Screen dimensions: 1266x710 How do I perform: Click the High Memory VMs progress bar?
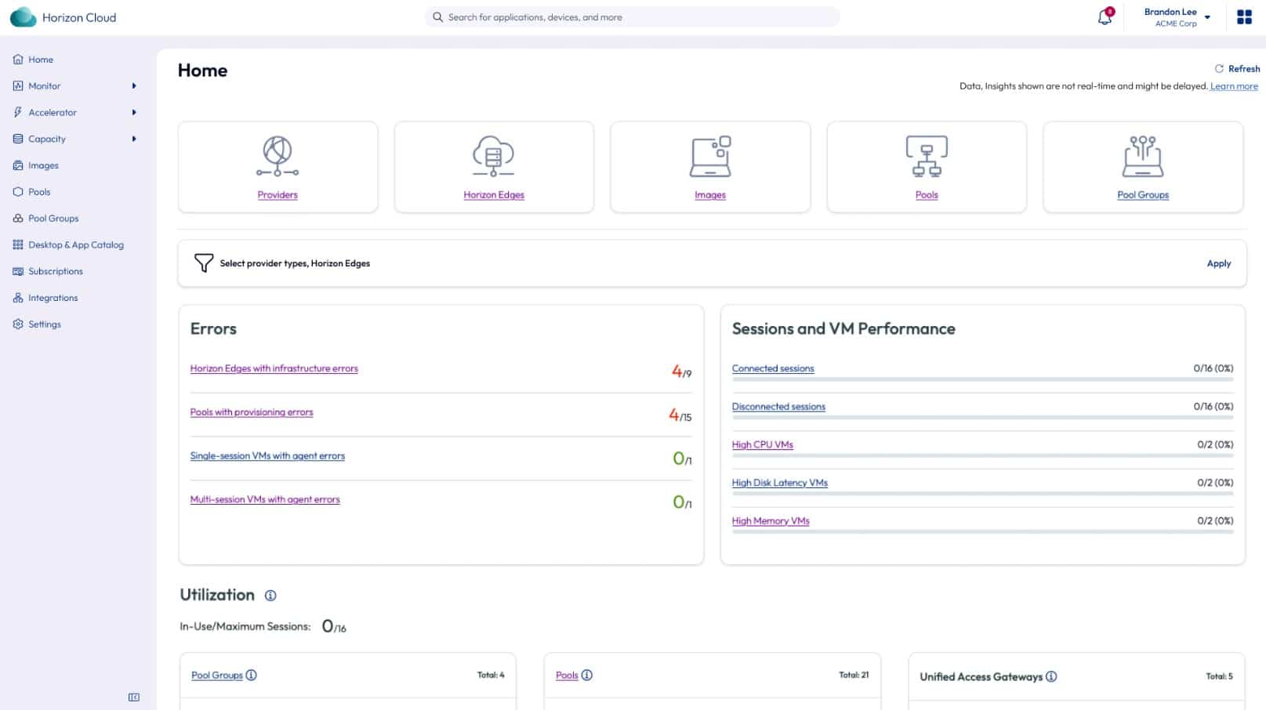pyautogui.click(x=982, y=532)
